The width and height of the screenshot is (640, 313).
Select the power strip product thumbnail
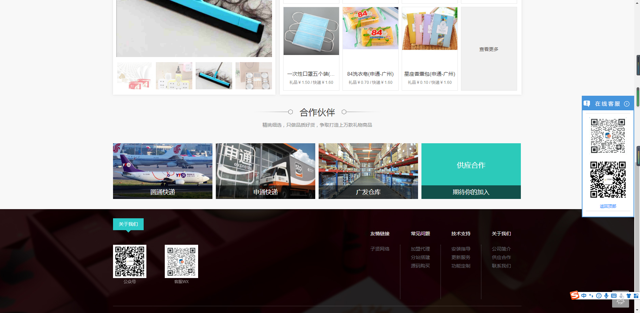(174, 76)
